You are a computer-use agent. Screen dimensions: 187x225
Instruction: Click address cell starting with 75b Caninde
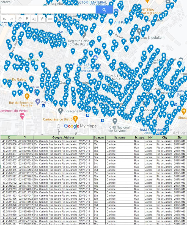pos(63,192)
